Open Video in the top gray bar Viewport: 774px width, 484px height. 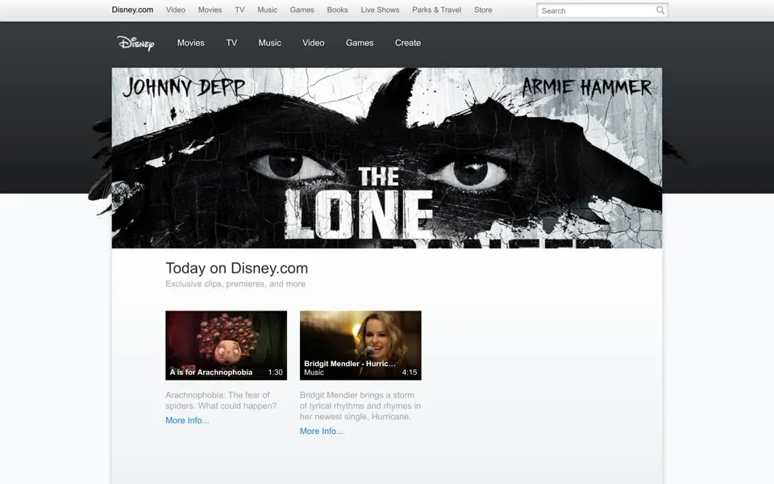pyautogui.click(x=176, y=10)
